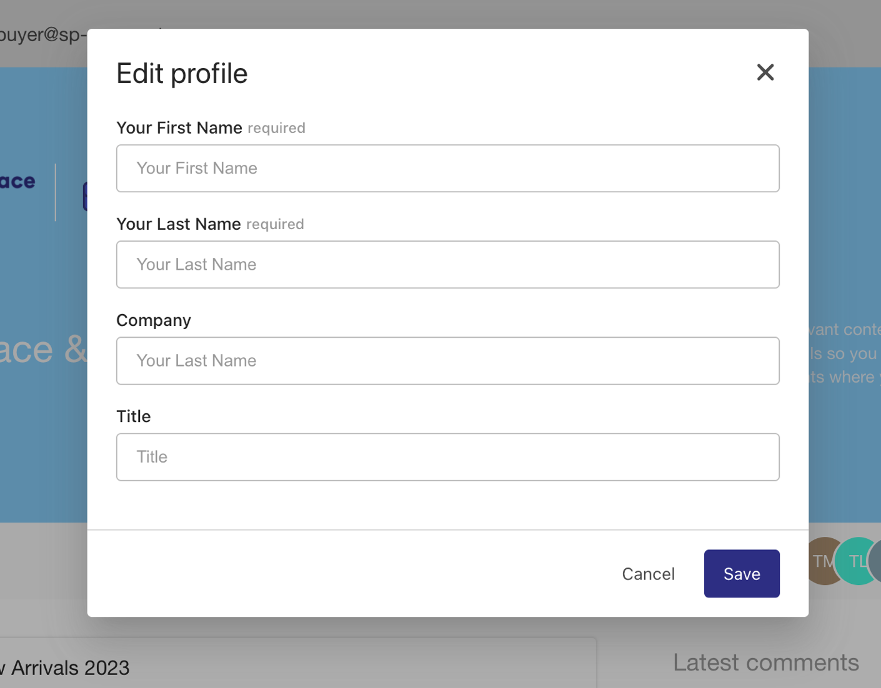
Task: Focus the Your First Name input field
Action: point(447,168)
